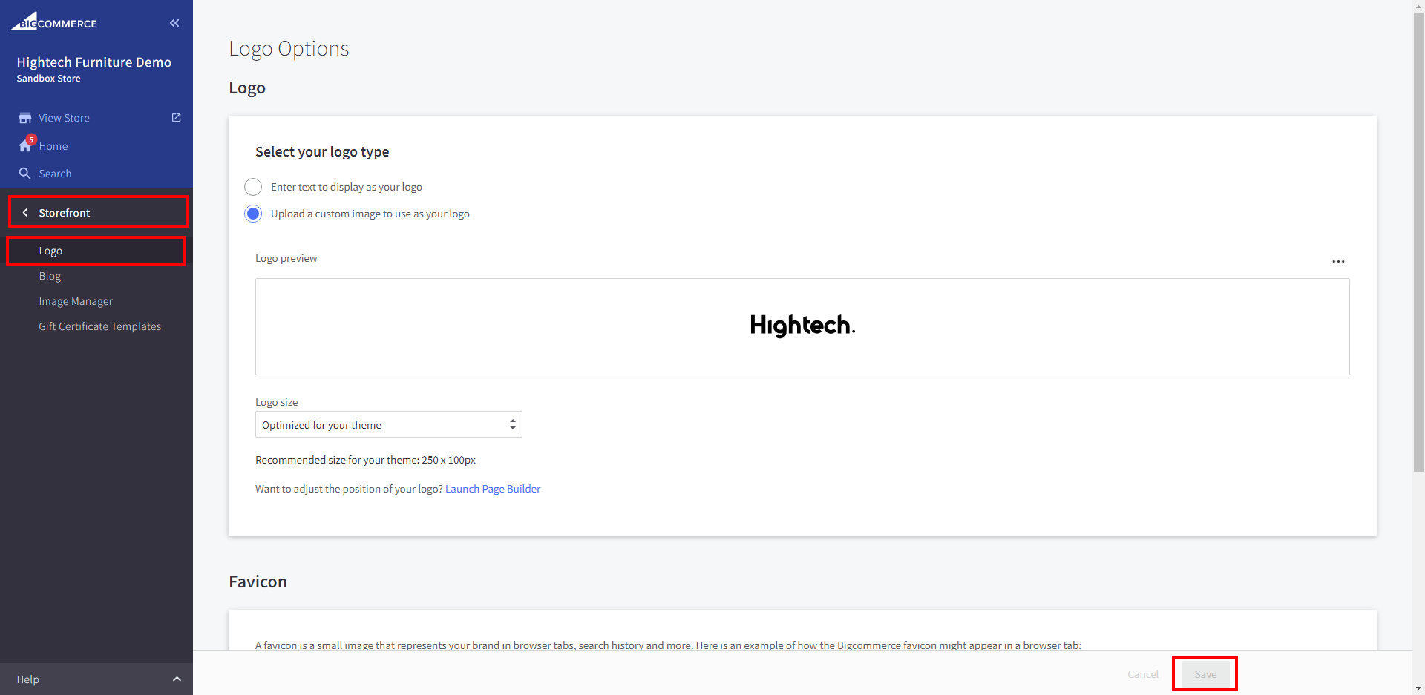Click the Search magnifier icon
This screenshot has width=1425, height=695.
coord(25,174)
